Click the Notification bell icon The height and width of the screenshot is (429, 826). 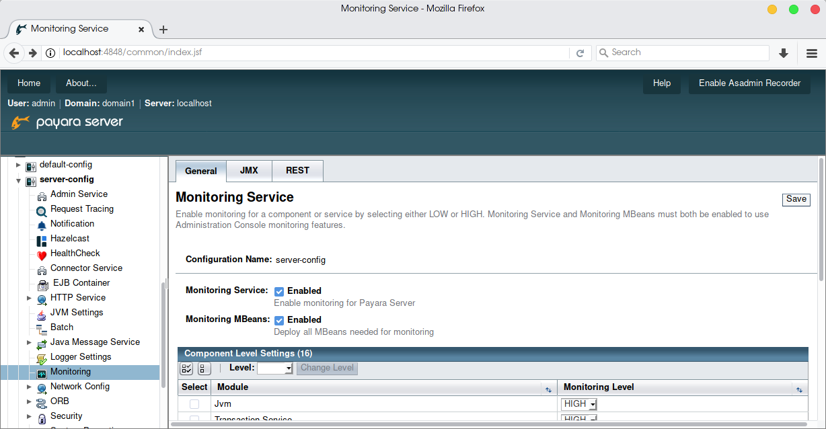pyautogui.click(x=42, y=225)
